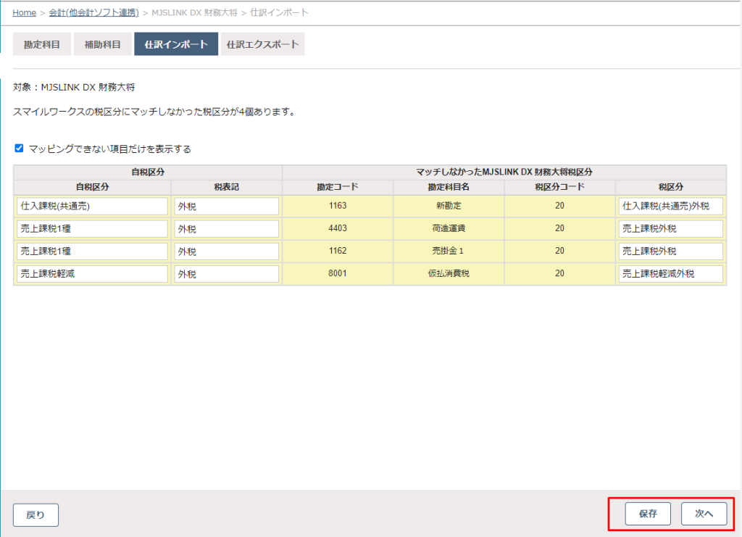Click the 戻り button
742x537 pixels.
(x=36, y=515)
